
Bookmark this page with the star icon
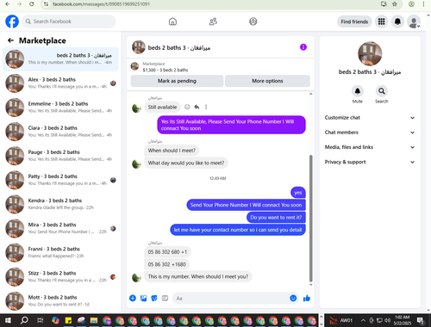point(395,4)
